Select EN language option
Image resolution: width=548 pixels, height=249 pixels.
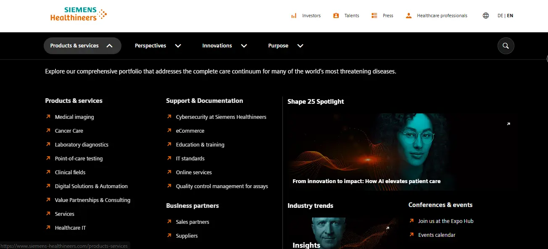510,16
